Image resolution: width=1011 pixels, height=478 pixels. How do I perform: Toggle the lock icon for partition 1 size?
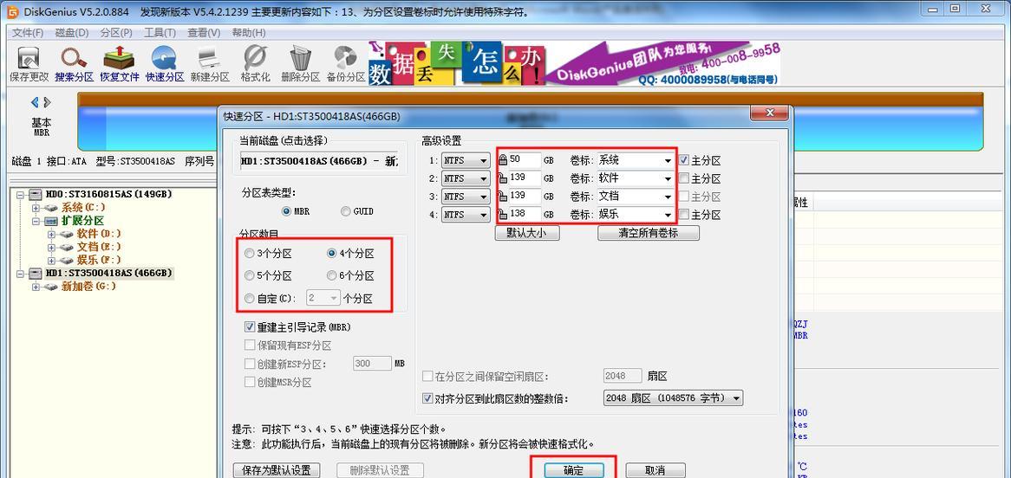tap(503, 159)
